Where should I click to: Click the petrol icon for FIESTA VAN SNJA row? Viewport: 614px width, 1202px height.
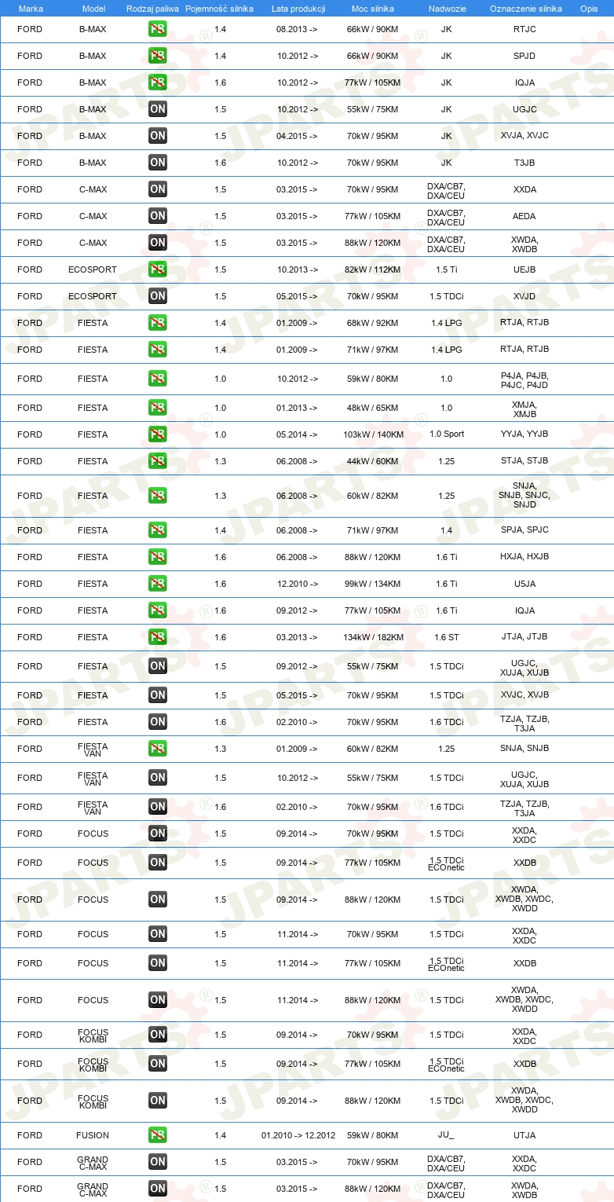(x=158, y=749)
